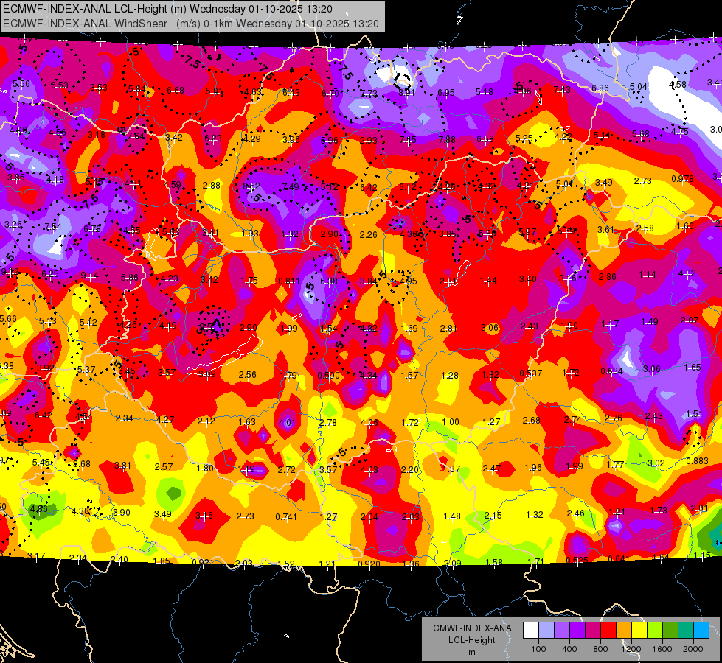Click the map value 1.51
Screen dimensions: 722x663
[x=695, y=414]
